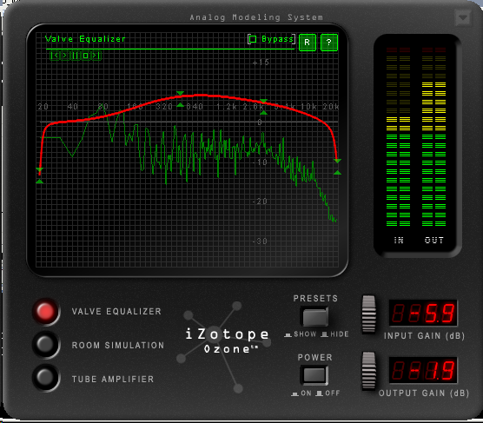The image size is (483, 423).
Task: Click the -20 dB scale label
Action: click(260, 202)
